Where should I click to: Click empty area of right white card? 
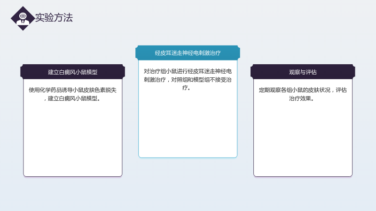coord(303,139)
